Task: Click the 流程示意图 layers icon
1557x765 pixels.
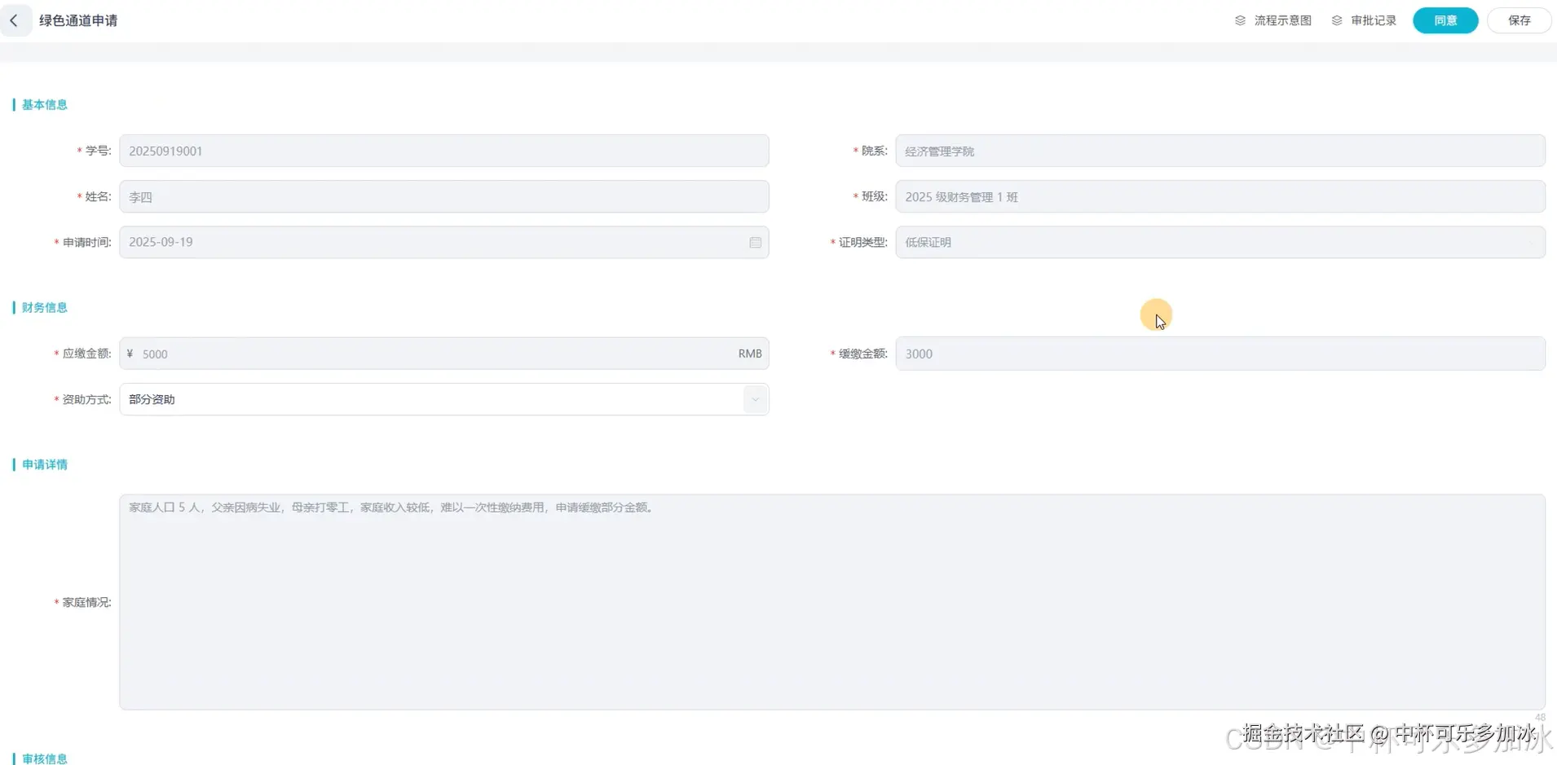Action: 1240,20
